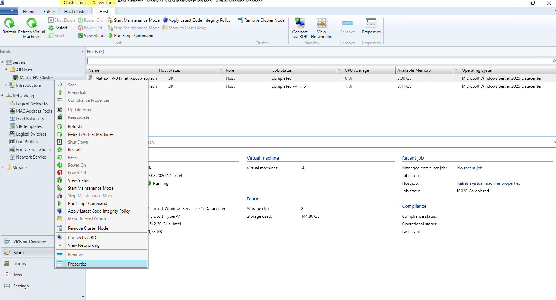Choose Refresh Virtual Machines in context menu

click(102, 134)
